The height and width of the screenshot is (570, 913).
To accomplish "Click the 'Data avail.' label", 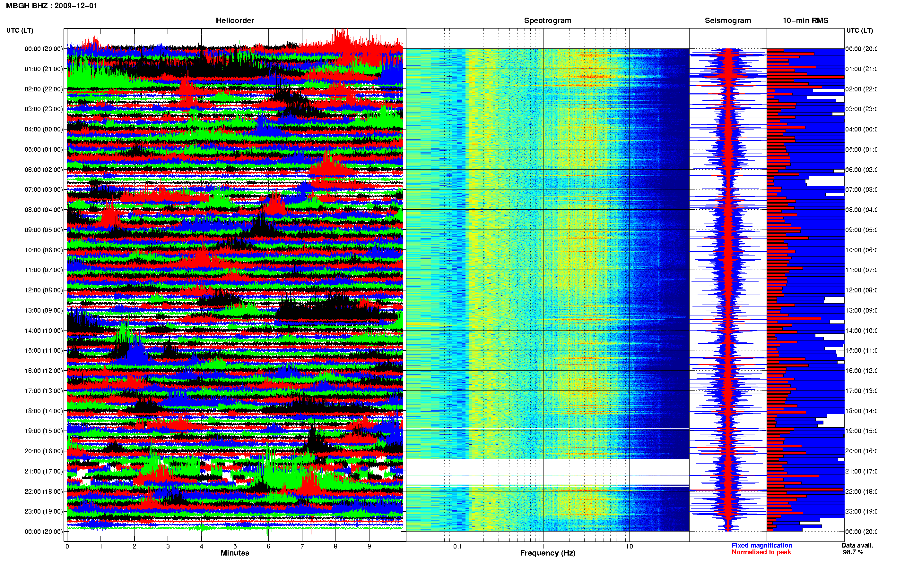I will click(857, 545).
